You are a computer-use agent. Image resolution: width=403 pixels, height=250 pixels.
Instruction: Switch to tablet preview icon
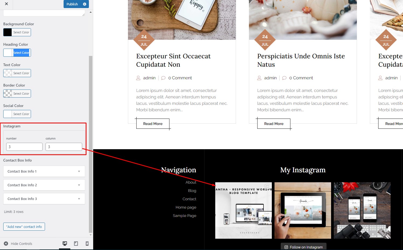coord(76,244)
